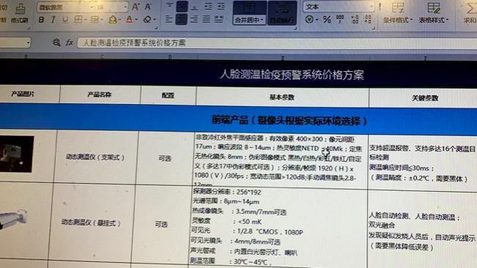
Task: Click the currency format icon
Action: (x=309, y=20)
